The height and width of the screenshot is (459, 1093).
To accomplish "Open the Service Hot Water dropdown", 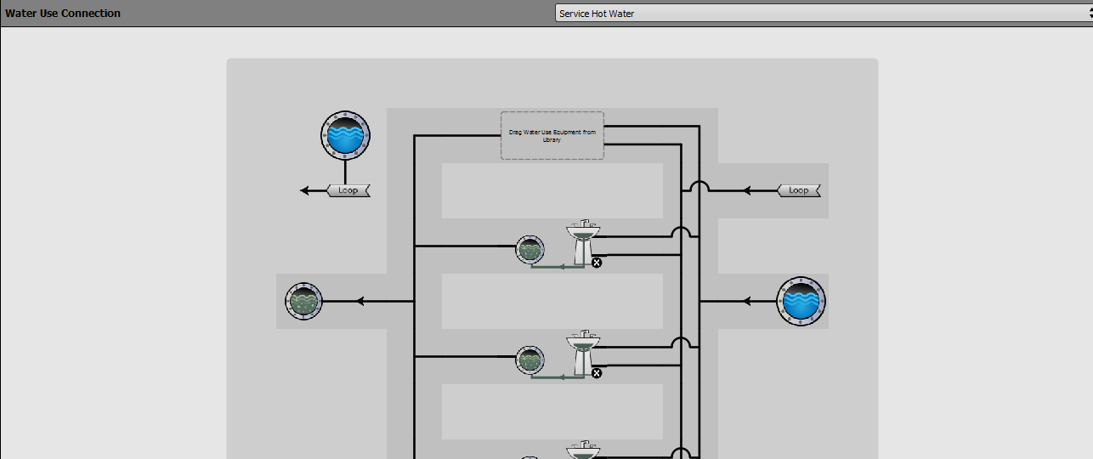I will (x=824, y=14).
